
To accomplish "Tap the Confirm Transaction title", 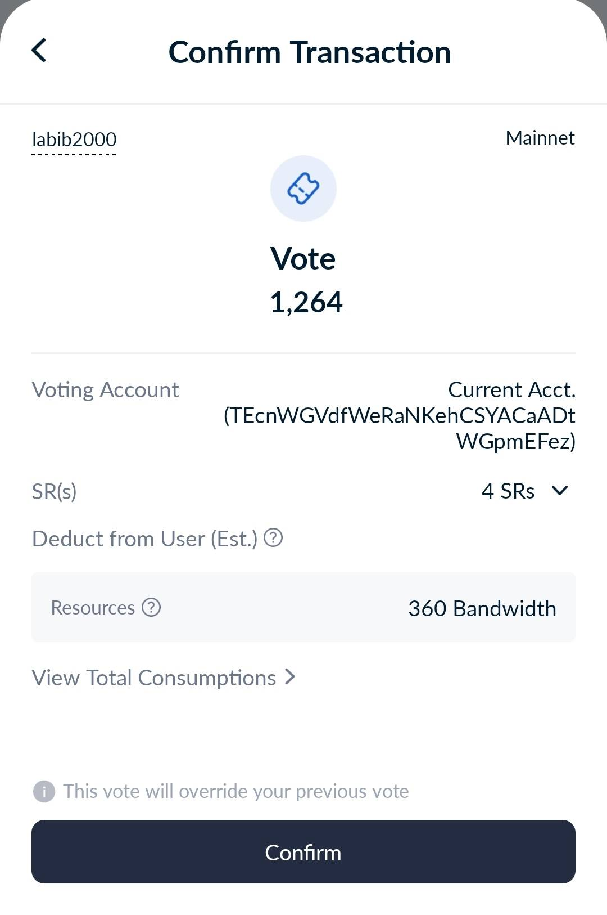I will [310, 52].
